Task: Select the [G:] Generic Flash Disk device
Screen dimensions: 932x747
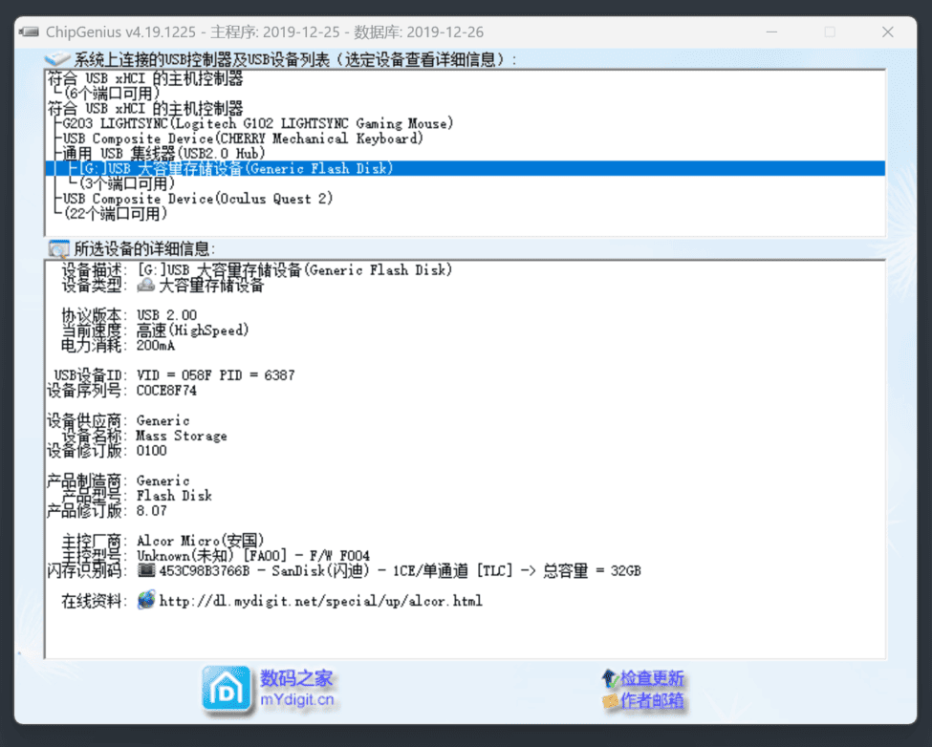Action: pyautogui.click(x=465, y=169)
